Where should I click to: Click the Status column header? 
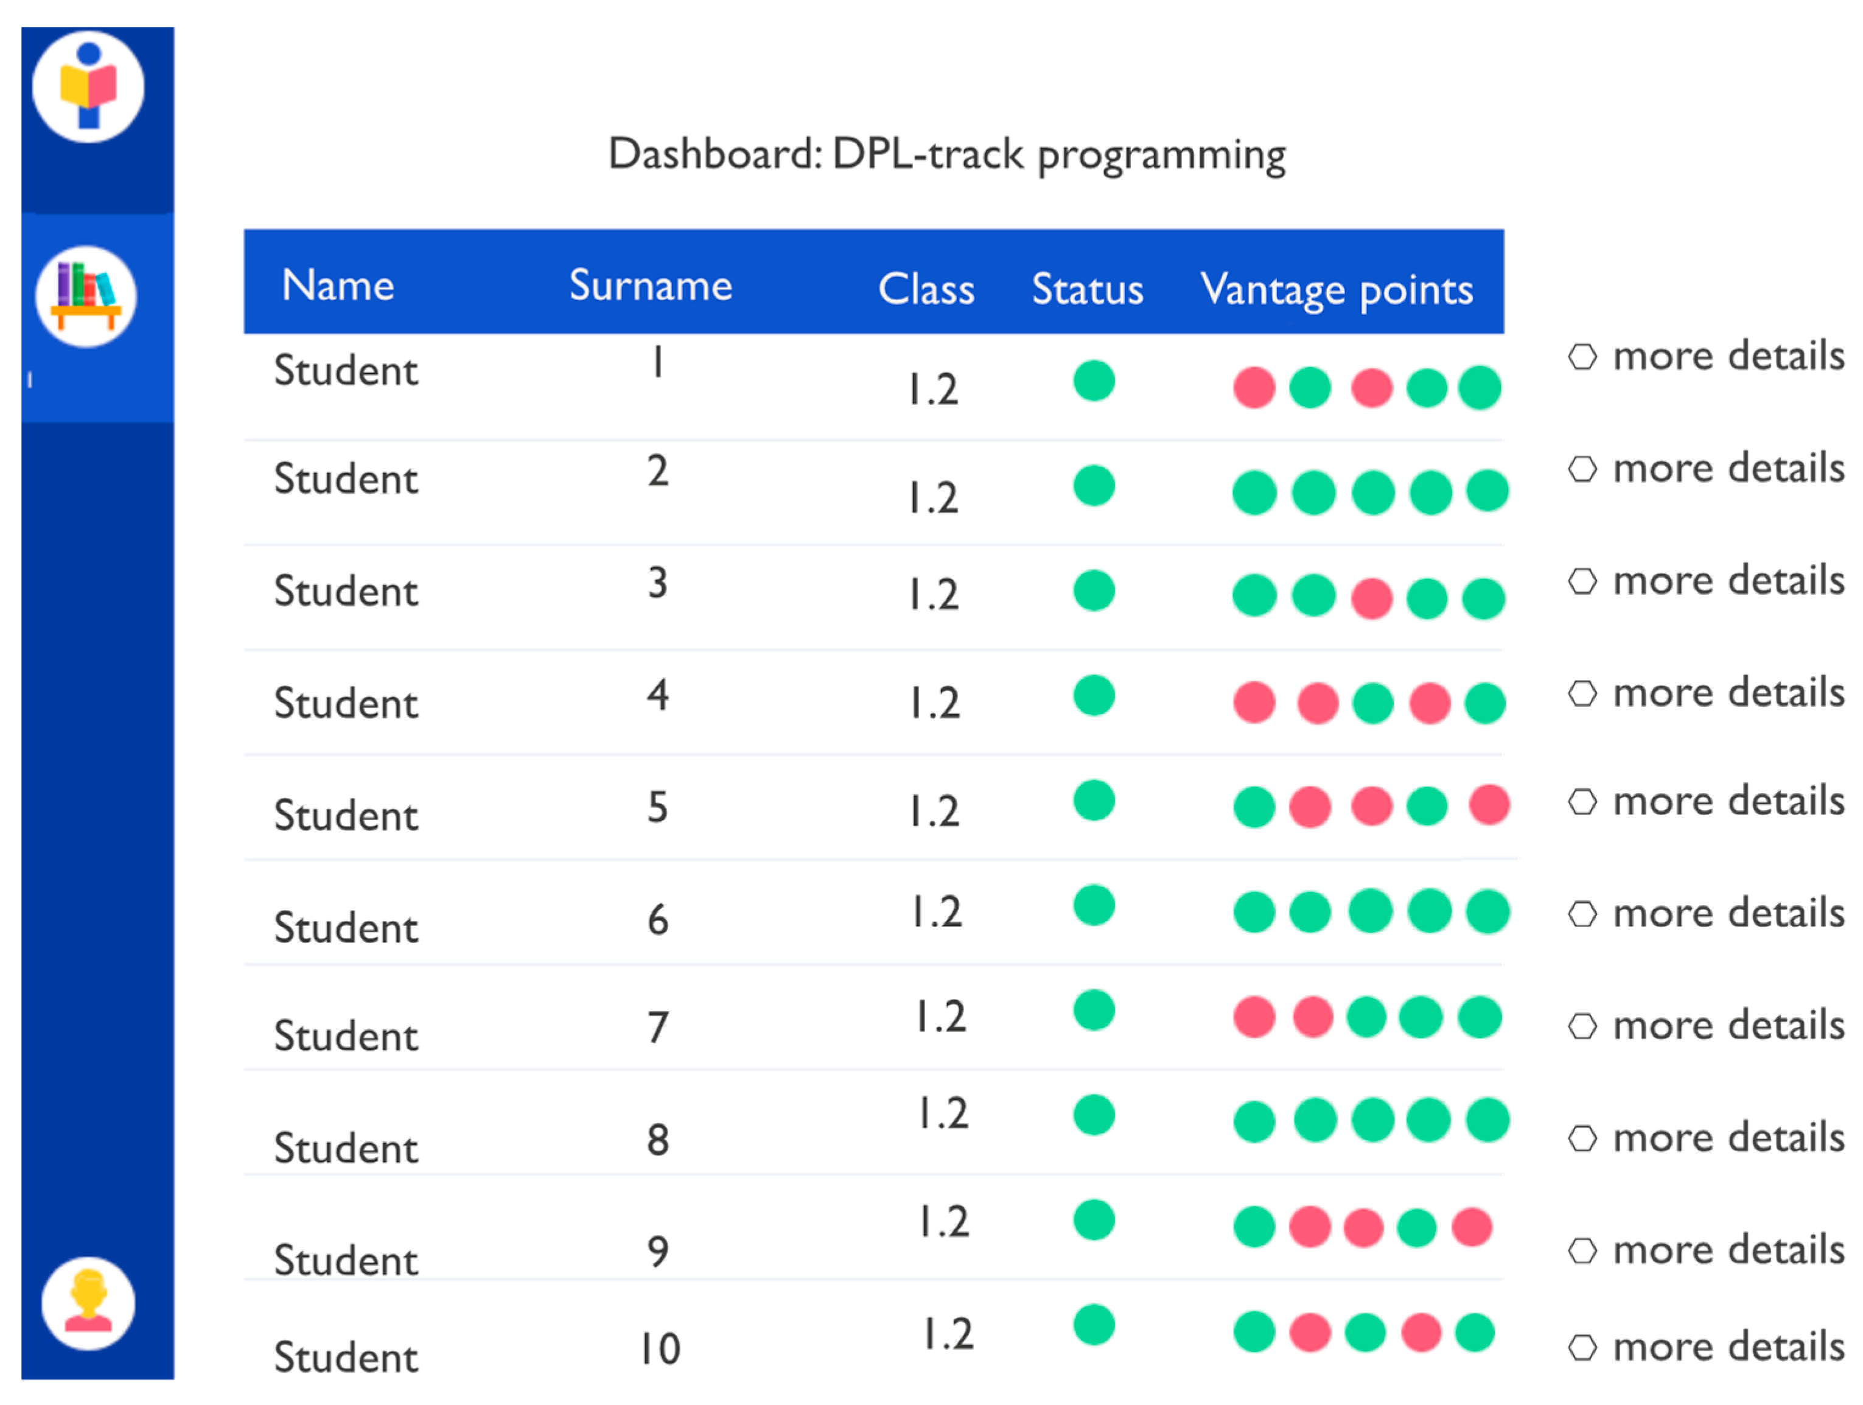coord(1086,289)
